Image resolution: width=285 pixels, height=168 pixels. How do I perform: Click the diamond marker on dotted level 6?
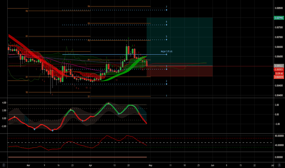point(166,25)
